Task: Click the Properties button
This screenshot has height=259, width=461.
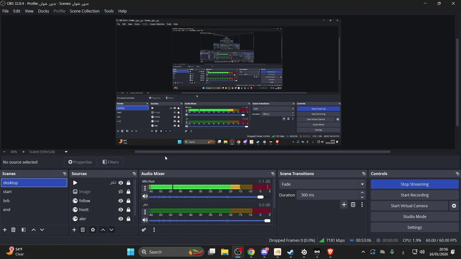Action: pyautogui.click(x=80, y=162)
